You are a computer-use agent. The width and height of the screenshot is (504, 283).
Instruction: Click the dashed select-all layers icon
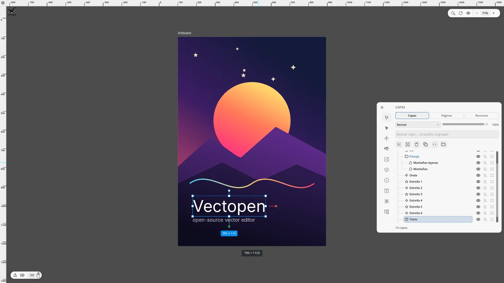(399, 144)
